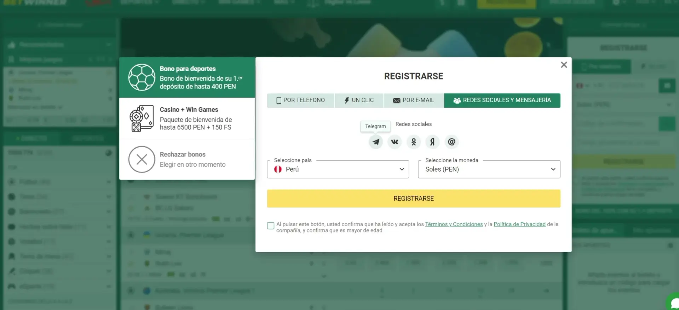Switch to the Por E-mail tab
679x310 pixels.
(x=413, y=101)
